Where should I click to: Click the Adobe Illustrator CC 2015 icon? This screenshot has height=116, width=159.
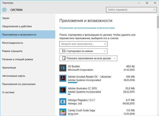tap(63, 90)
